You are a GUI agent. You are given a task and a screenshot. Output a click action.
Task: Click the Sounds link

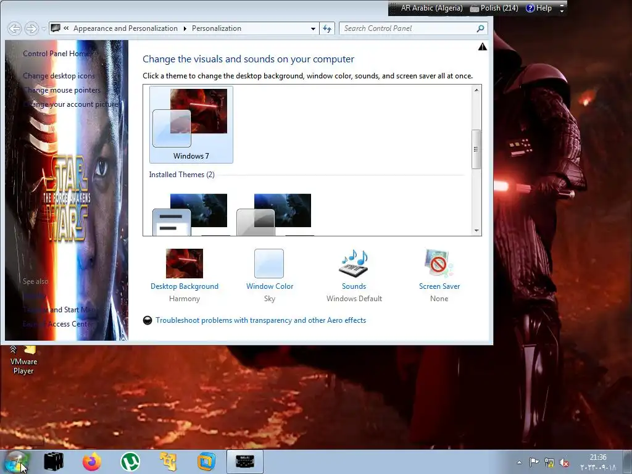point(354,286)
